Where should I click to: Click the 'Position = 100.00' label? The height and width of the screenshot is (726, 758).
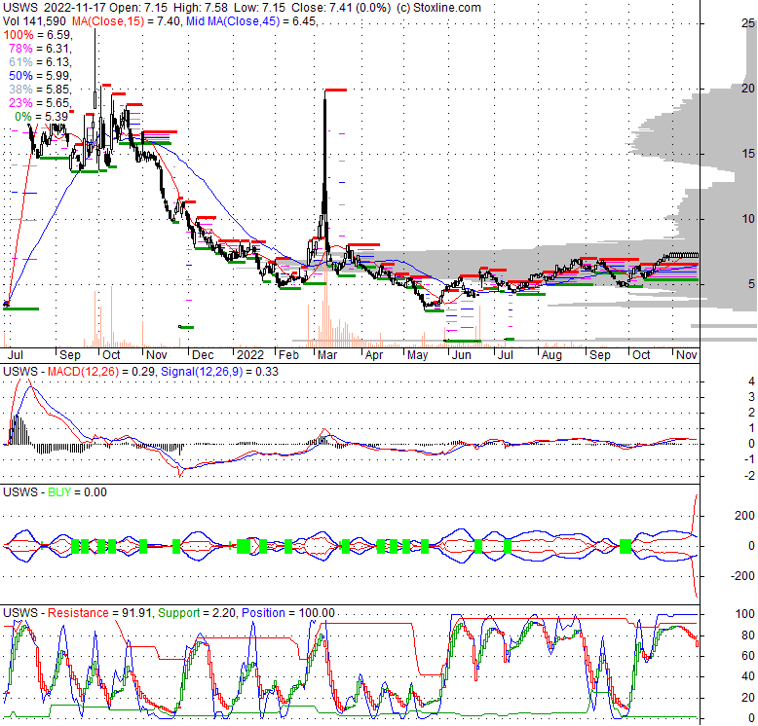[x=288, y=613]
